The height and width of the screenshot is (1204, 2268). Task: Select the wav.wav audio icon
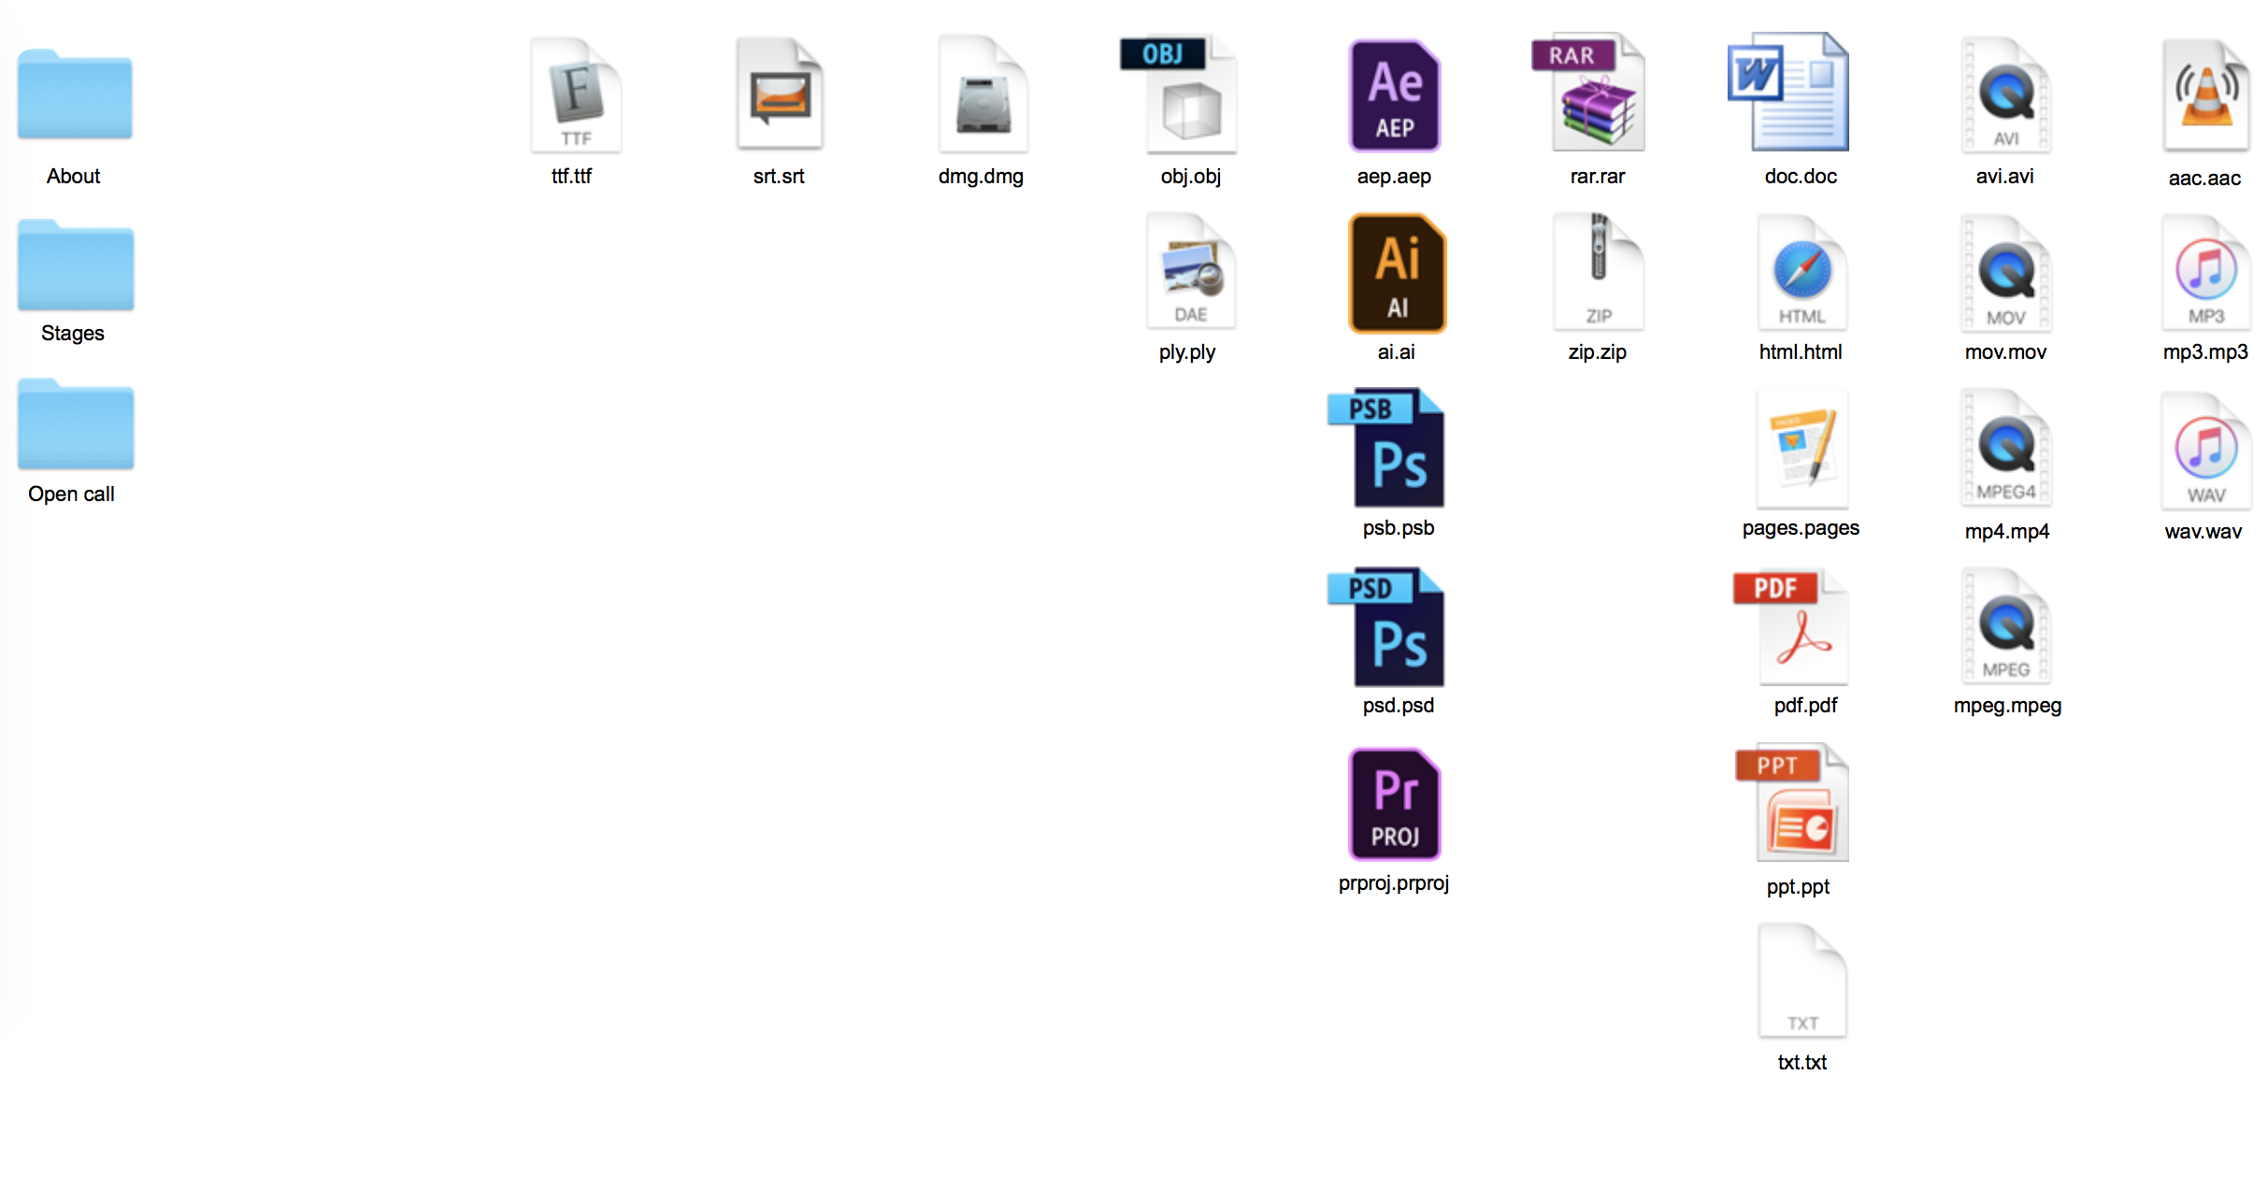pyautogui.click(x=2206, y=451)
